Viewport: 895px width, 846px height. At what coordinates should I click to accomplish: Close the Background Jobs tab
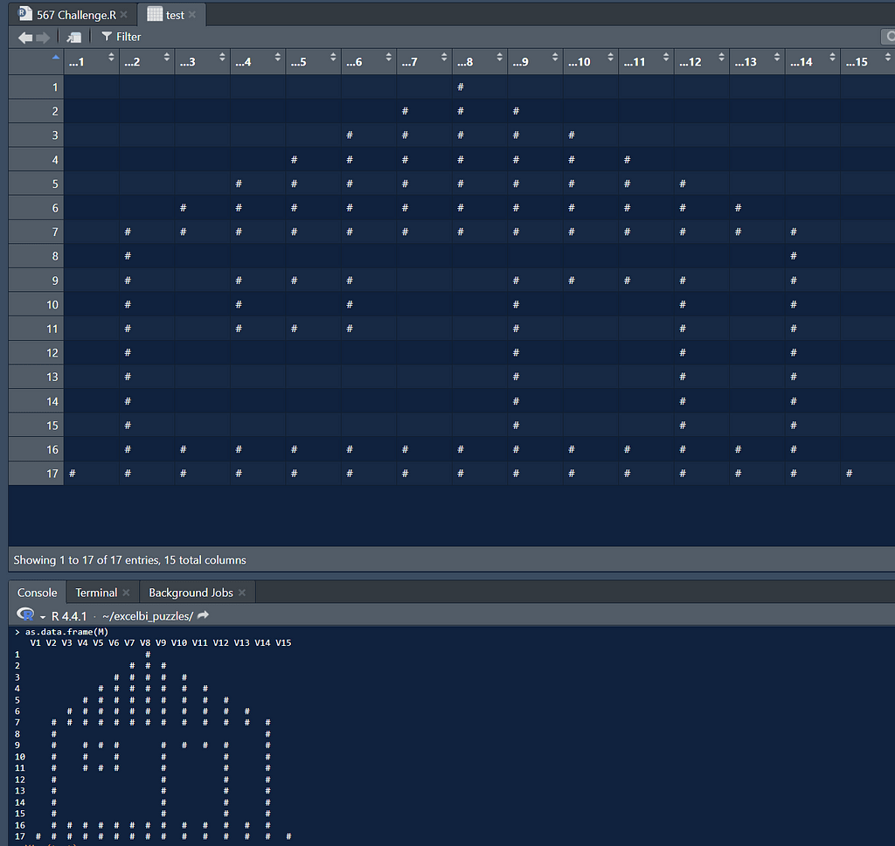pyautogui.click(x=242, y=593)
